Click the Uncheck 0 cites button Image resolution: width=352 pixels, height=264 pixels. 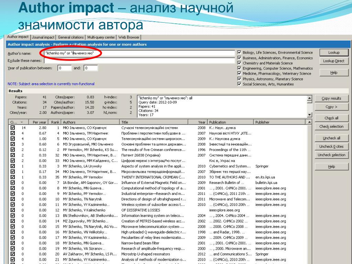(x=331, y=146)
